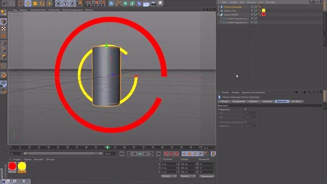Activate the Rotate tool
Screen dimensions: 327x184
(x=42, y=4)
